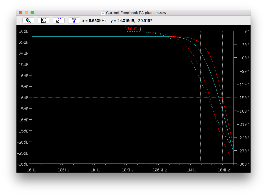
Task: Click the '-30°' phase axis label
Action: pos(244,45)
